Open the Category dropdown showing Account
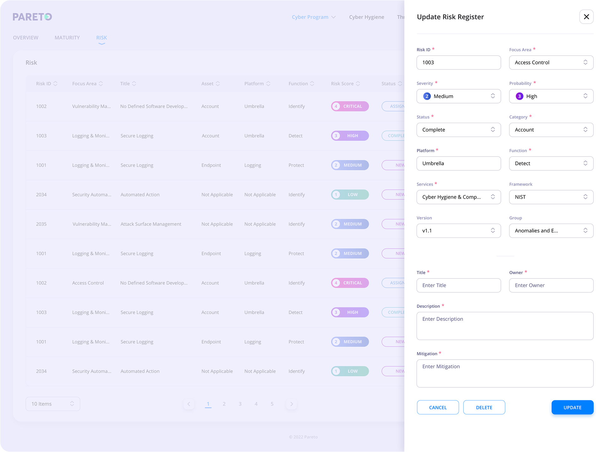Viewport: 606px width, 452px height. coord(551,130)
